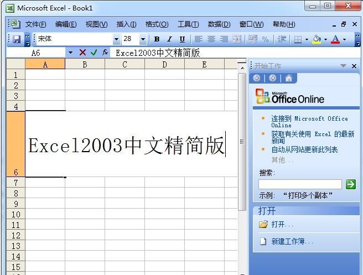Go back in task pane
This screenshot has width=363, height=275.
(257, 78)
